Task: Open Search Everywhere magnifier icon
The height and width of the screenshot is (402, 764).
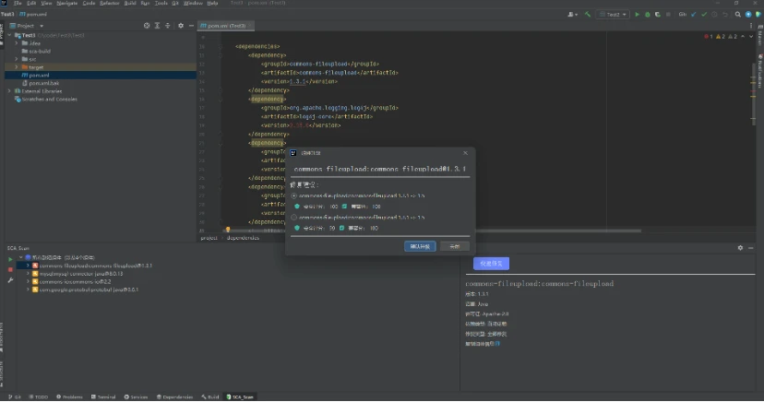Action: click(x=737, y=15)
